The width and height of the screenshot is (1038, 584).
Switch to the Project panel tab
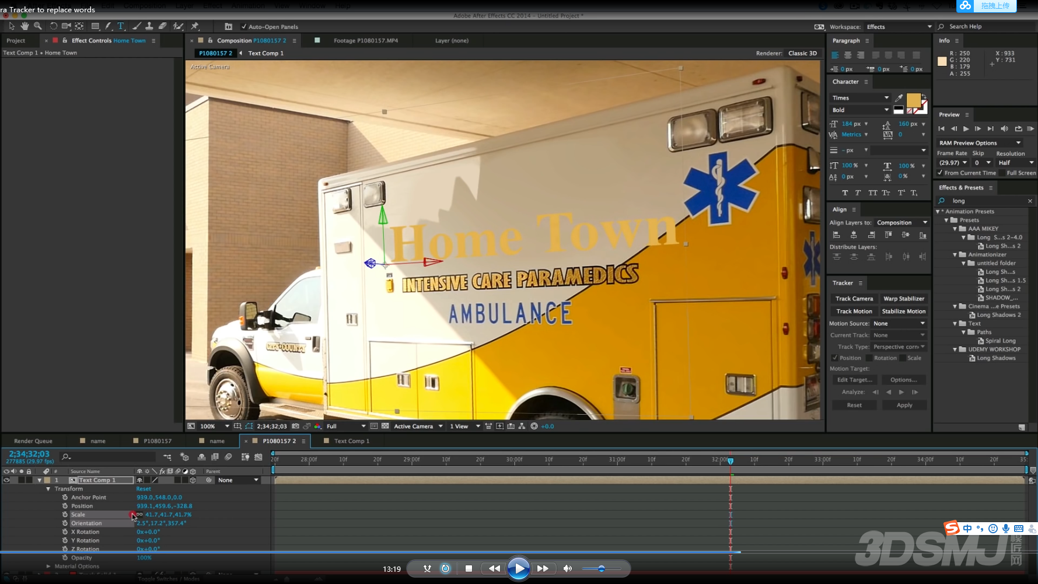[16, 41]
